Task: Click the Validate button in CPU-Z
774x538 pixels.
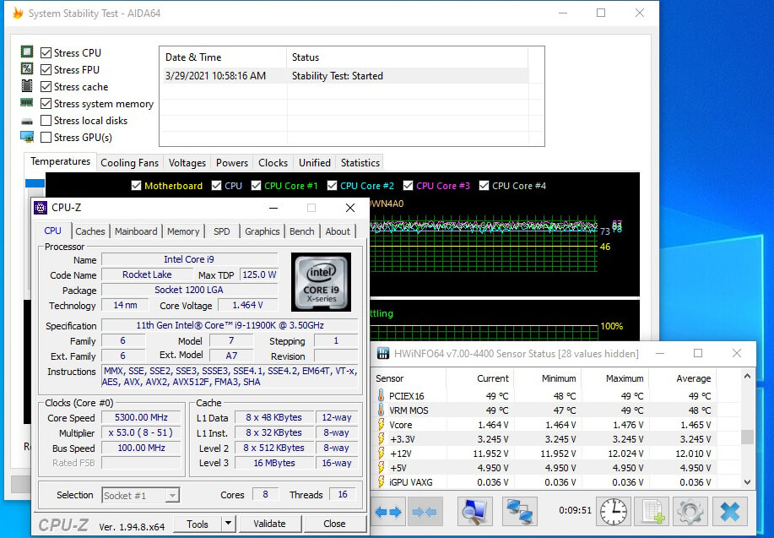Action: pyautogui.click(x=269, y=524)
